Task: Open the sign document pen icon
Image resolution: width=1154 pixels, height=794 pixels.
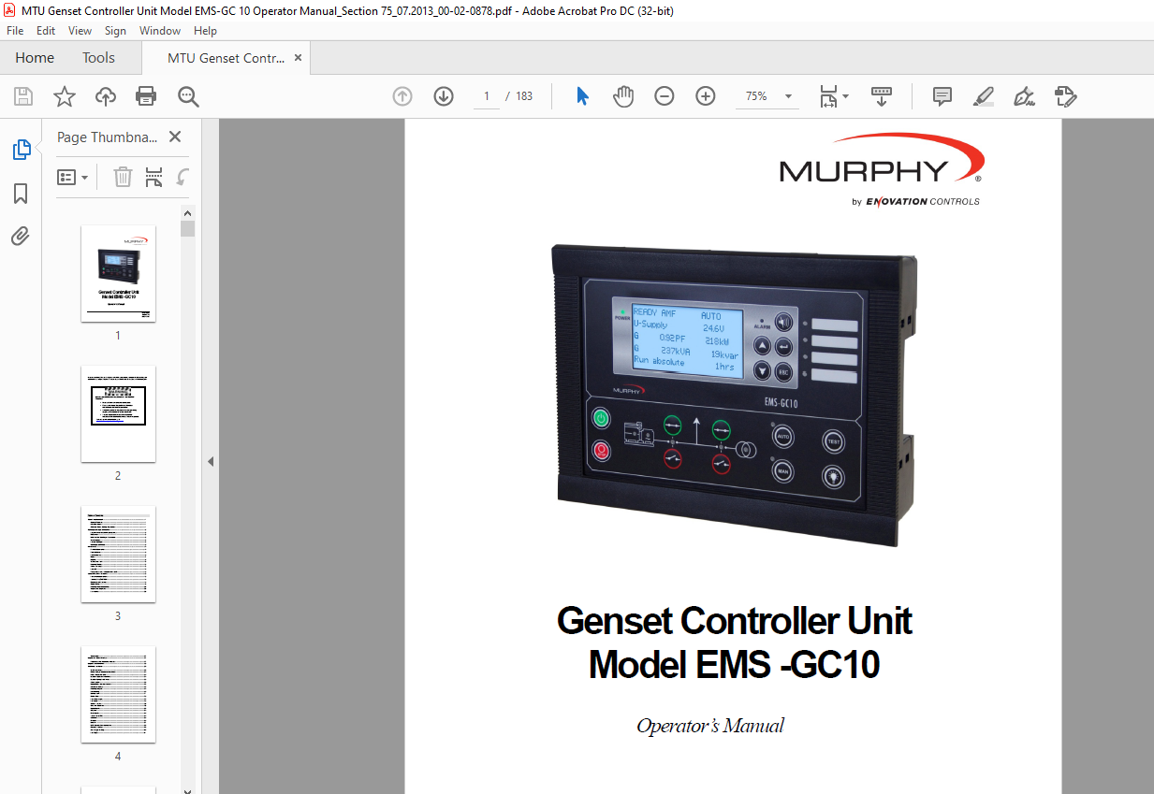Action: (1024, 96)
